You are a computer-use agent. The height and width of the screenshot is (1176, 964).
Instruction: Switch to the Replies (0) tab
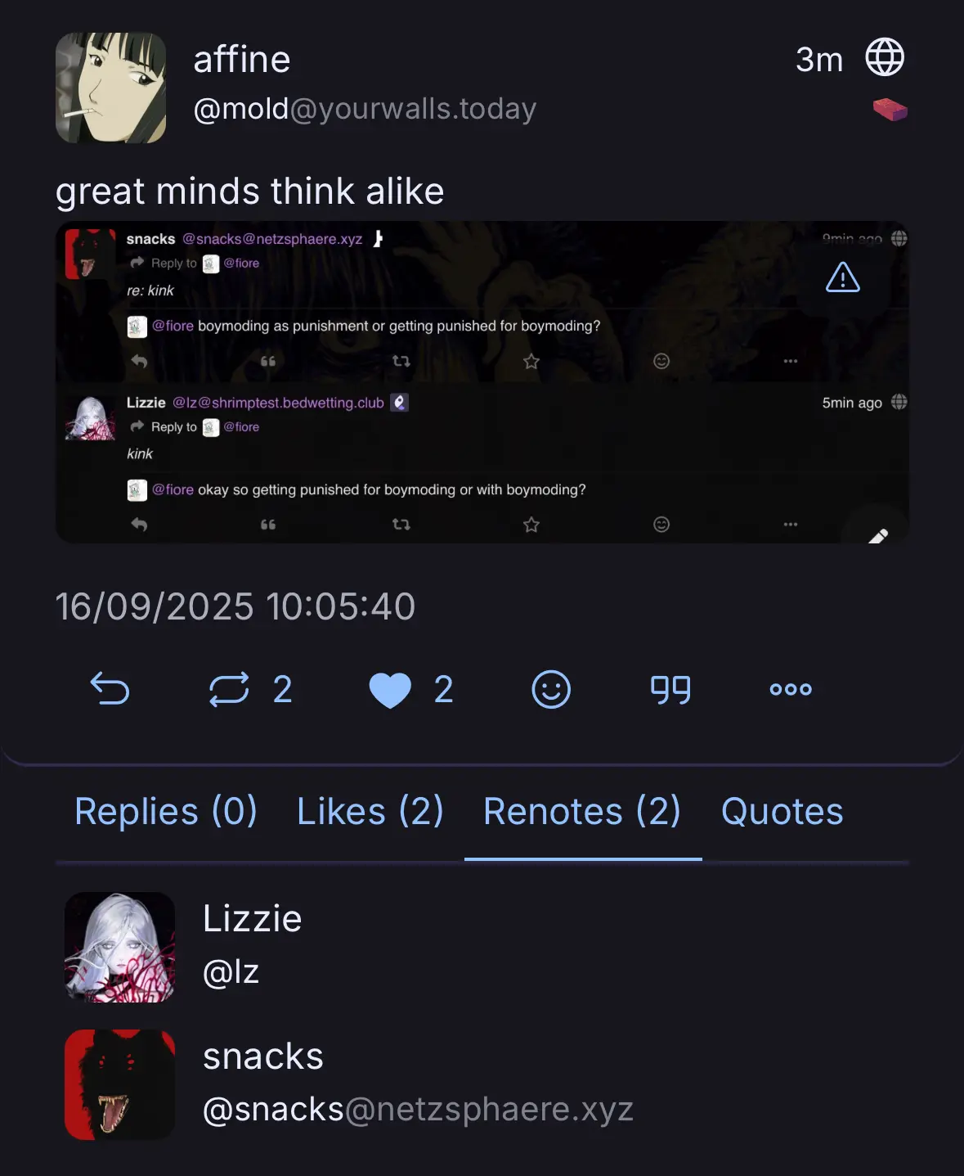pos(166,812)
